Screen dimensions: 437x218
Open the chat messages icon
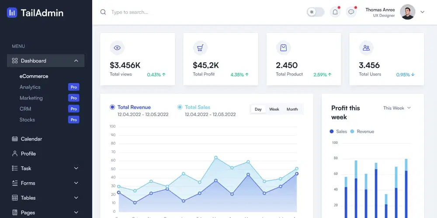[351, 12]
